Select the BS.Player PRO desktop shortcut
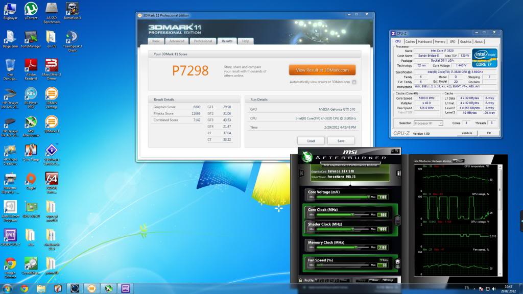The height and width of the screenshot is (294, 523). click(31, 97)
